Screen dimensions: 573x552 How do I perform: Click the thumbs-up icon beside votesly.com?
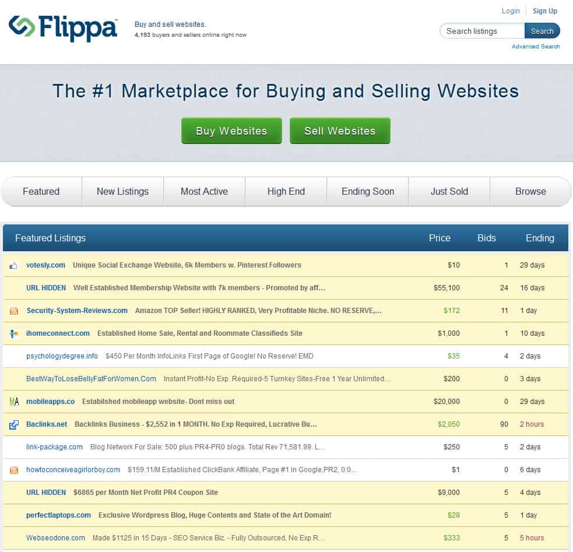click(x=13, y=266)
